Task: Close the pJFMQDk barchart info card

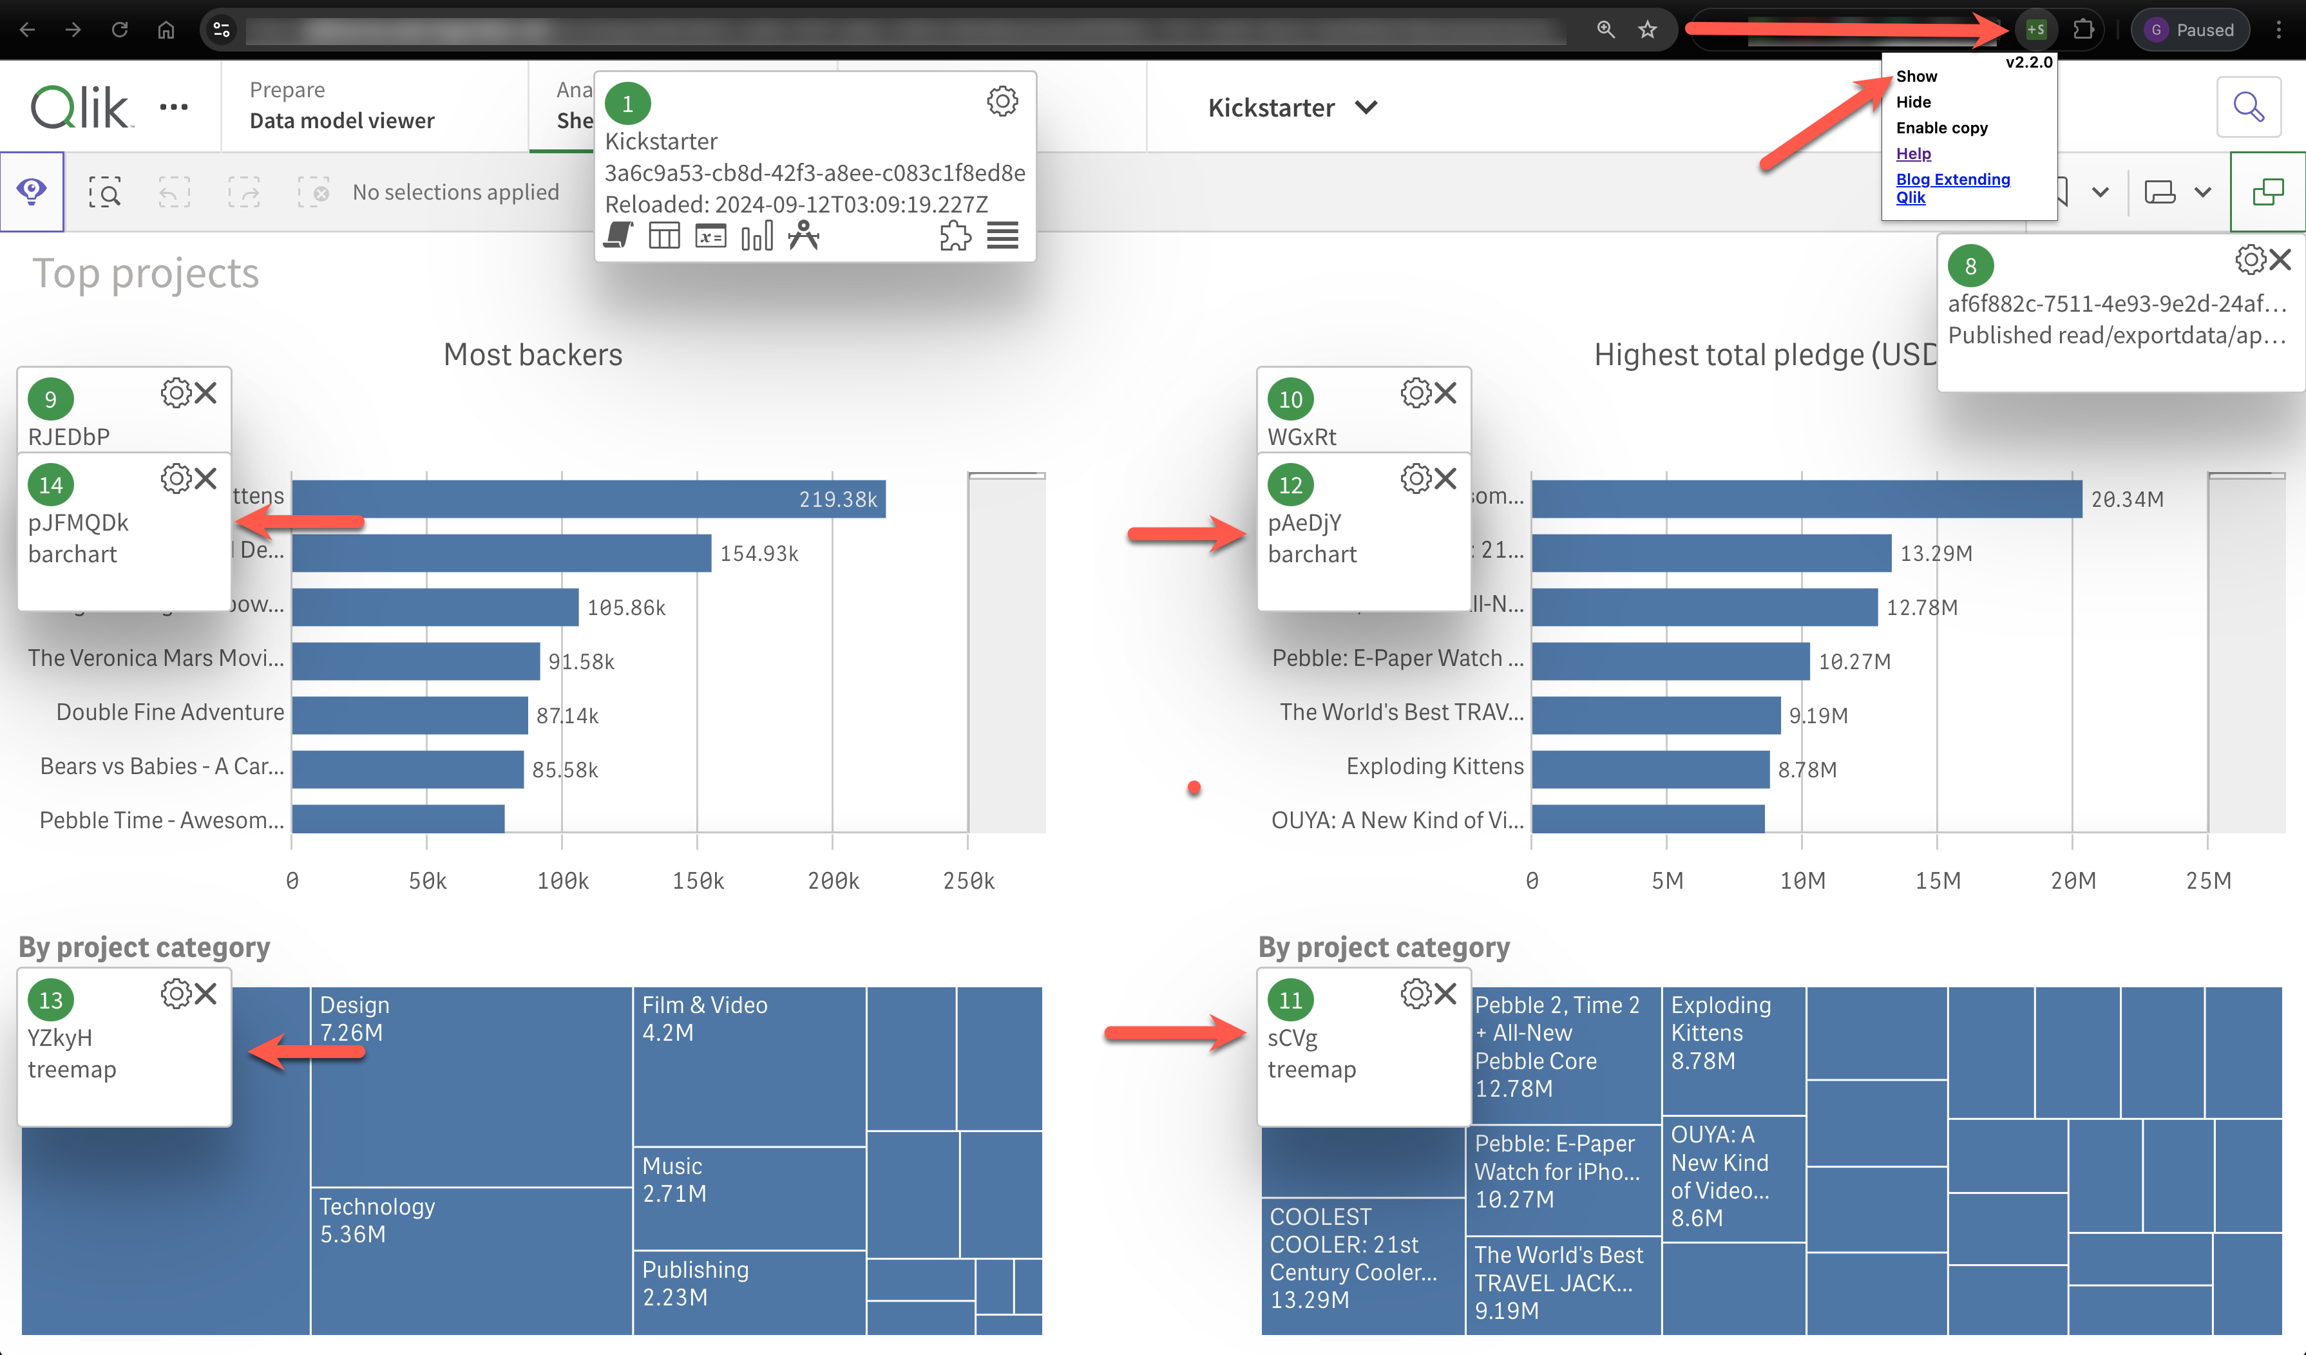Action: (207, 479)
